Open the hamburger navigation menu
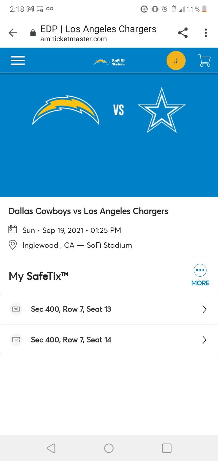Screen dimensions: 218x461 [18, 61]
